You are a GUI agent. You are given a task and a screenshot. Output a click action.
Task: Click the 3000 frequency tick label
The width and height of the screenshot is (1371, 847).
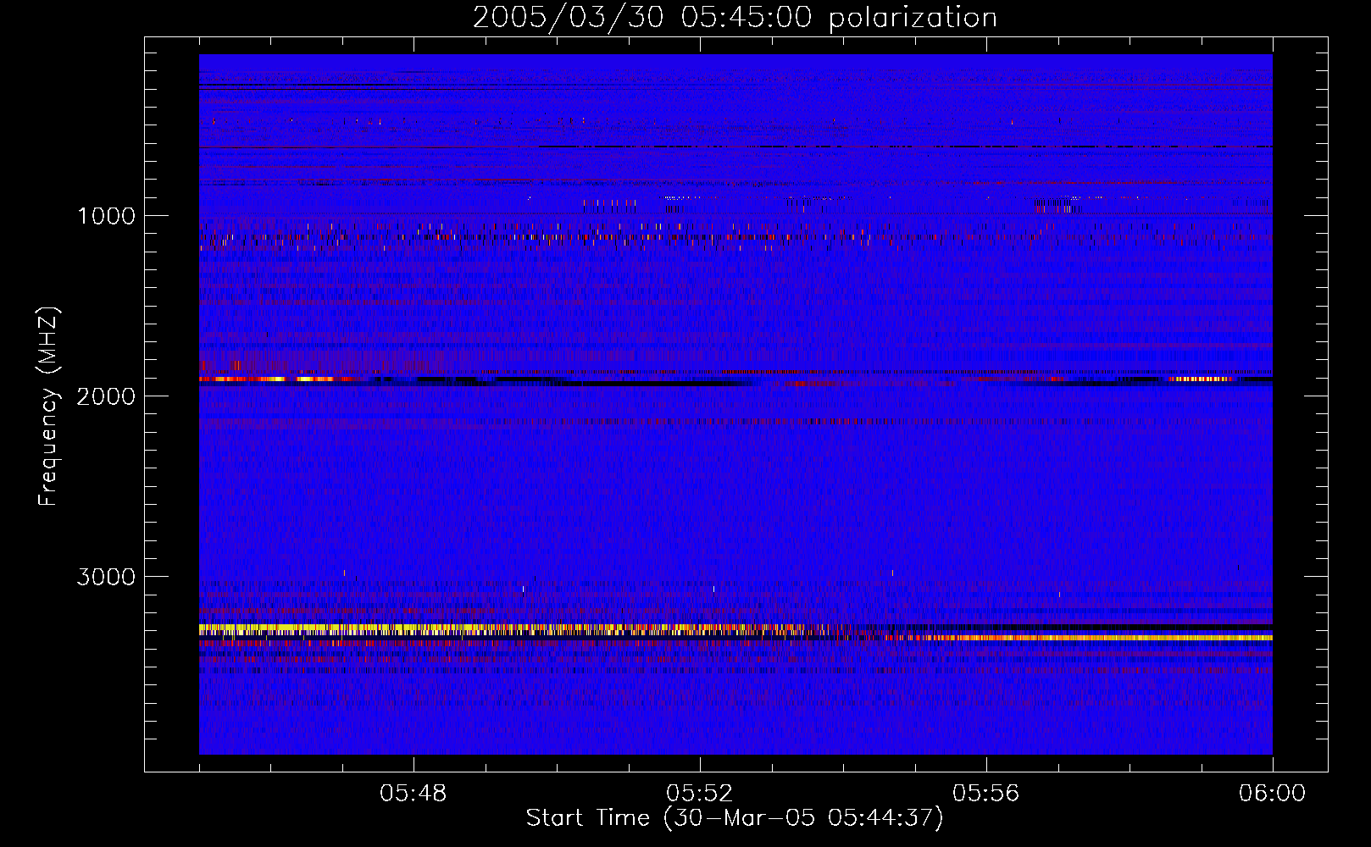click(x=106, y=577)
